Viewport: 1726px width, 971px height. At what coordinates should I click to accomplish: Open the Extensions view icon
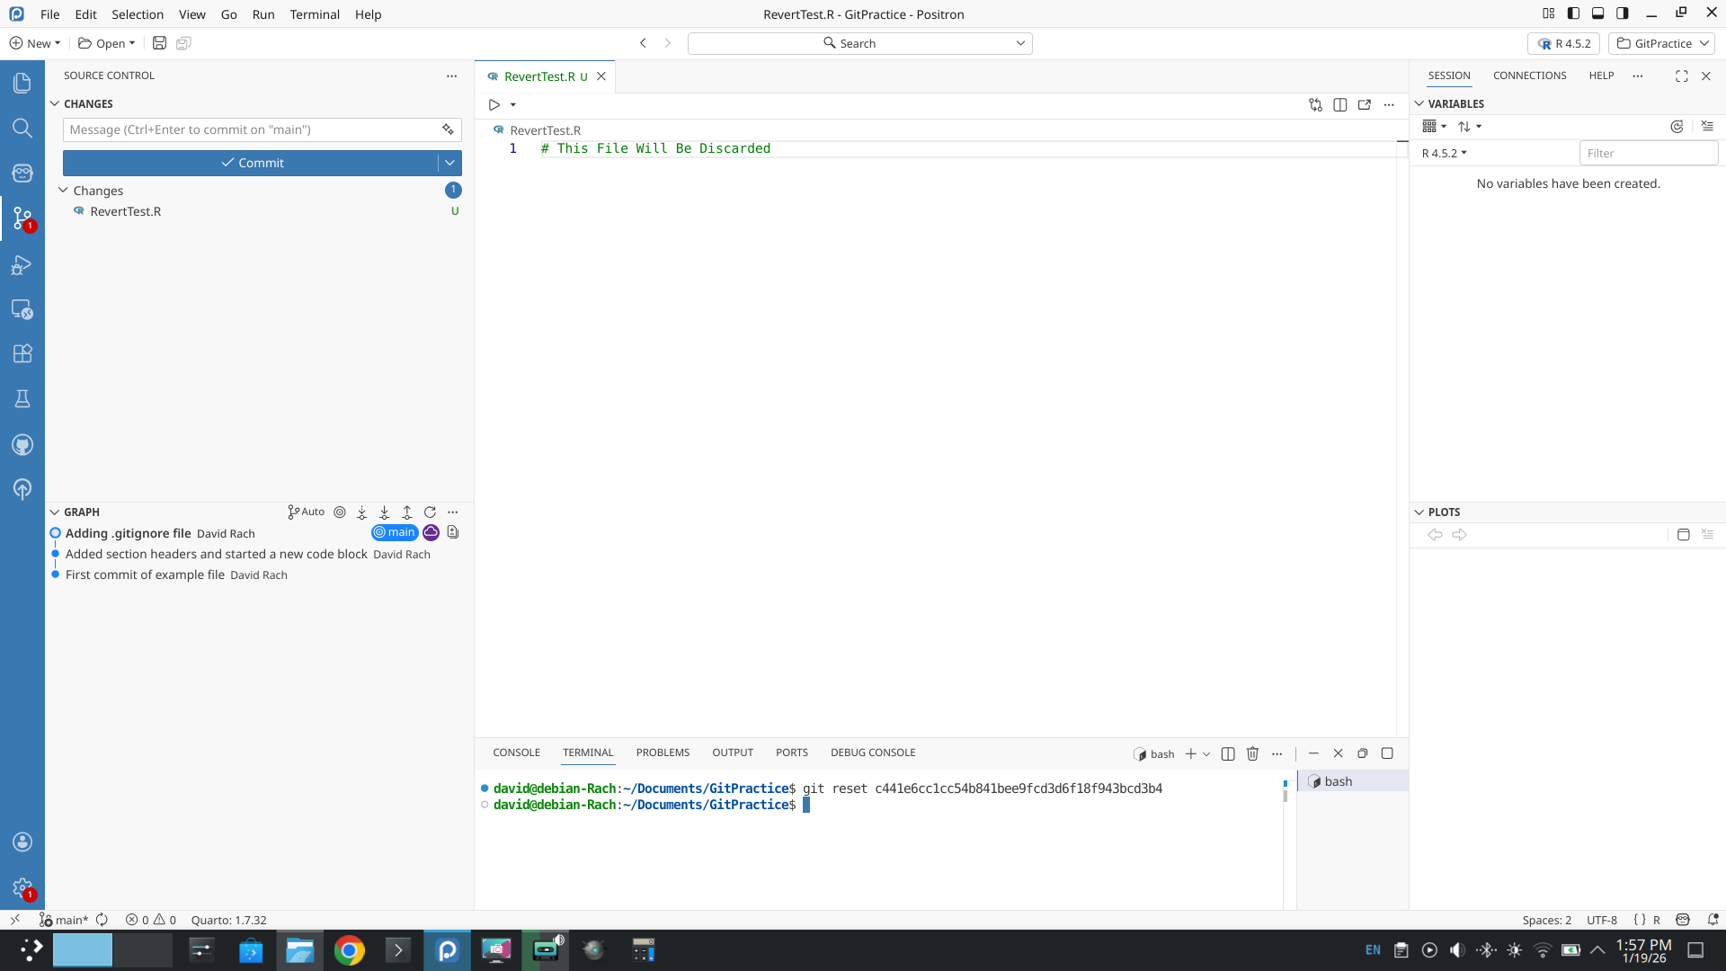[22, 353]
